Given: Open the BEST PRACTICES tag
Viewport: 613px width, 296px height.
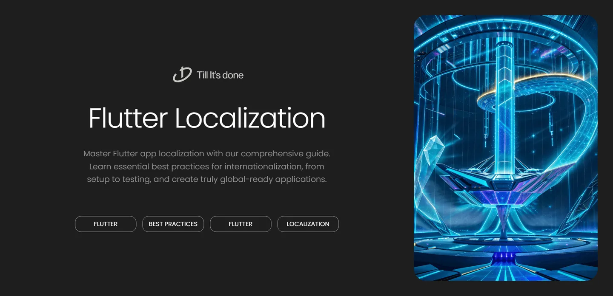Looking at the screenshot, I should [173, 224].
